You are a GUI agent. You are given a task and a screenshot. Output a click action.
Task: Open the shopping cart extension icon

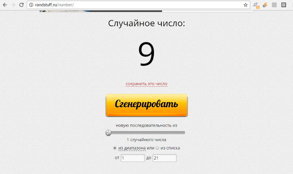click(265, 5)
